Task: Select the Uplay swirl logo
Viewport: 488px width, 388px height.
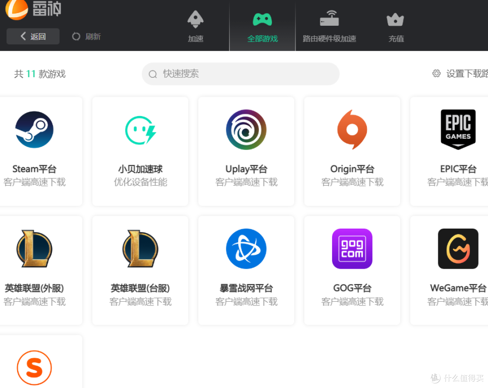Action: coord(246,130)
